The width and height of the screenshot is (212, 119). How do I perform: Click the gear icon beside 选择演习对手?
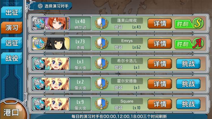pyautogui.click(x=40, y=6)
